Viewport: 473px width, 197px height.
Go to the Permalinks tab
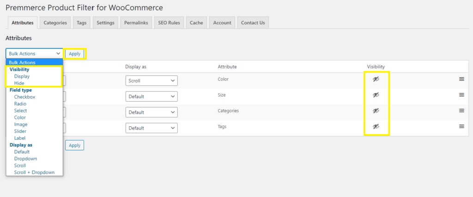point(136,23)
